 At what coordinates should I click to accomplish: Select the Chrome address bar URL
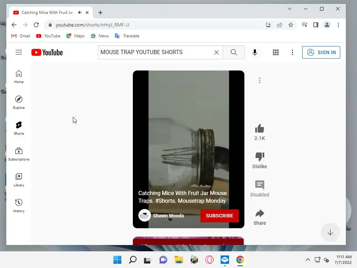point(92,25)
